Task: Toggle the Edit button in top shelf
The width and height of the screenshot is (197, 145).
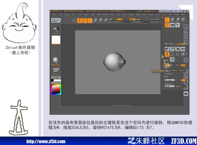Action: [x=84, y=21]
